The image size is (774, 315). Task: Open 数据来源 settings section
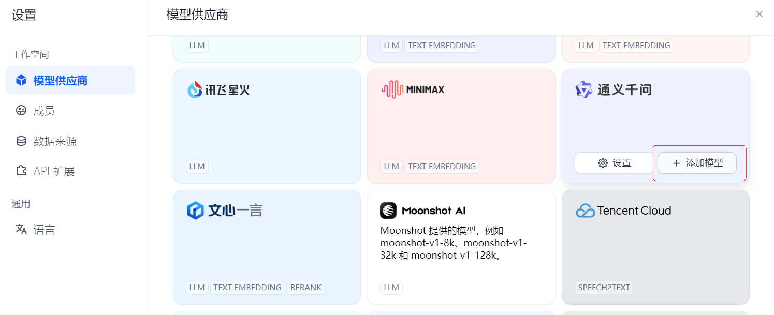55,141
